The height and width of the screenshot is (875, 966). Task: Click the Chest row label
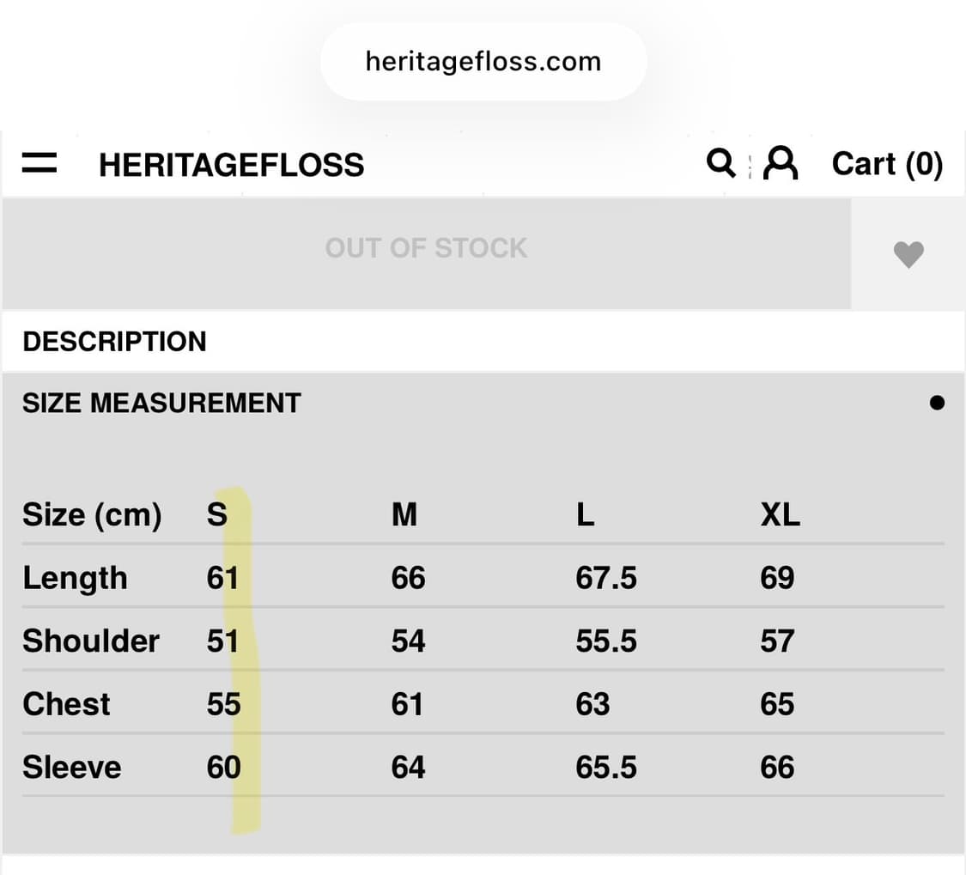(x=66, y=704)
